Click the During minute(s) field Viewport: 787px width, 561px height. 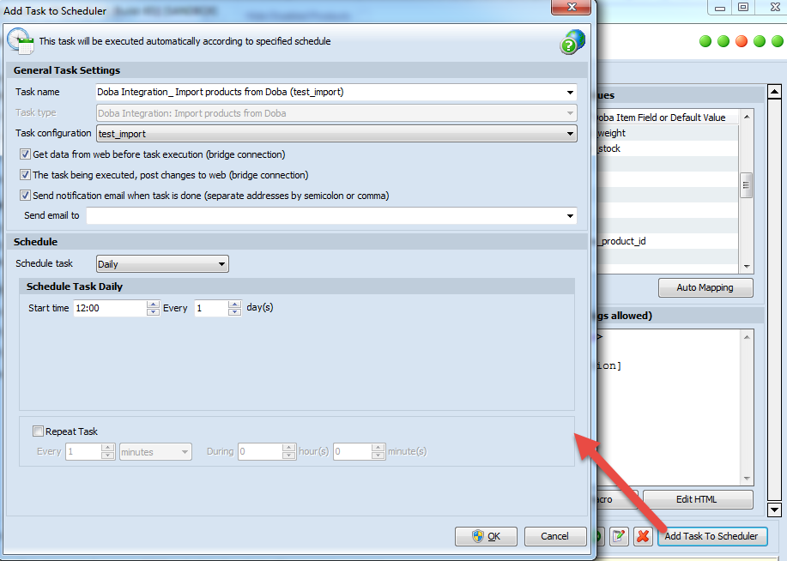pyautogui.click(x=353, y=451)
